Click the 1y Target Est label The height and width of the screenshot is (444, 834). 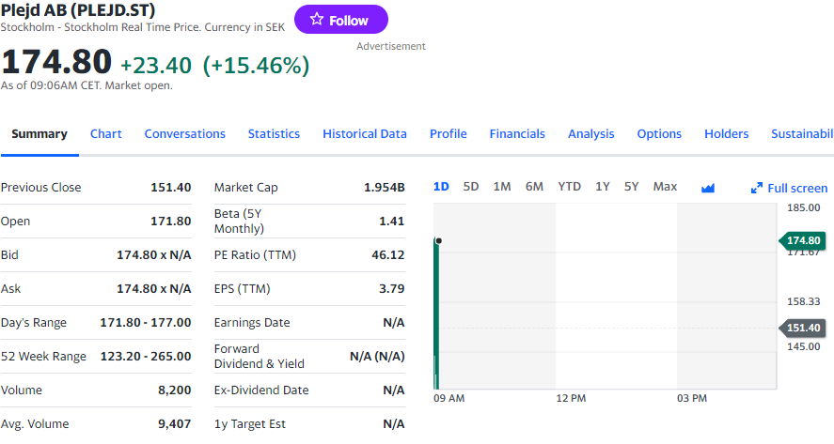[x=249, y=424]
